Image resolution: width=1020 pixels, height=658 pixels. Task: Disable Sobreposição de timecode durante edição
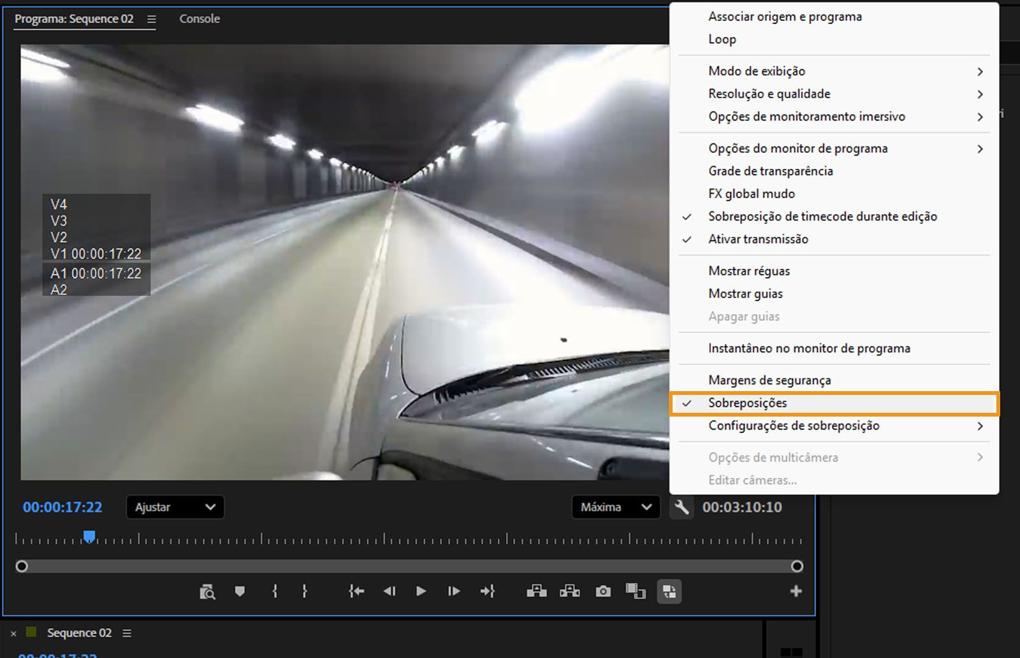(822, 216)
